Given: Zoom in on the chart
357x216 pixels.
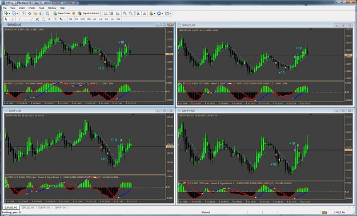Looking at the screenshot, I should tap(125, 14).
